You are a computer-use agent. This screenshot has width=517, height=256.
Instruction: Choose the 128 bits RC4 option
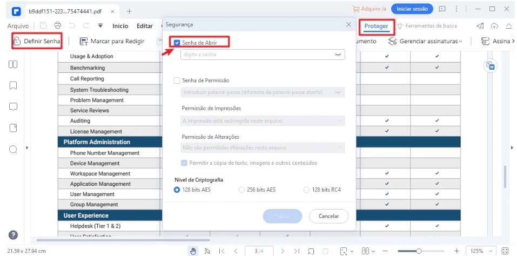tap(307, 190)
